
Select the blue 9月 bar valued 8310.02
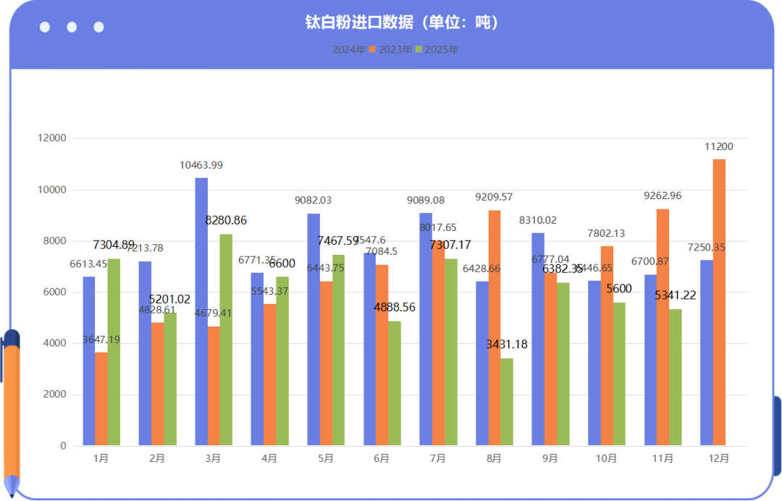point(538,339)
